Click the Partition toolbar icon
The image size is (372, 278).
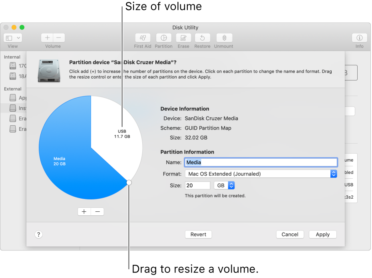pos(164,37)
